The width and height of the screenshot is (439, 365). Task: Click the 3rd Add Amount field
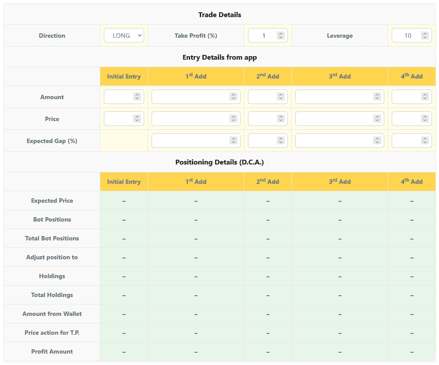[340, 97]
